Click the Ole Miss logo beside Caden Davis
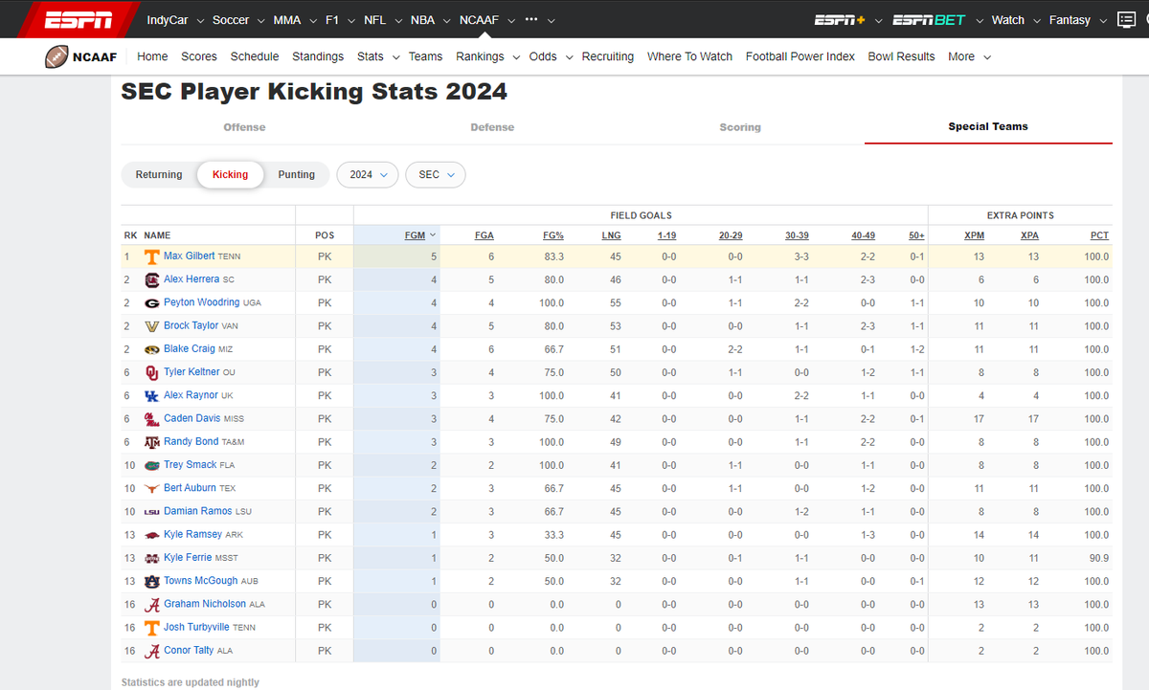The height and width of the screenshot is (690, 1149). click(151, 418)
